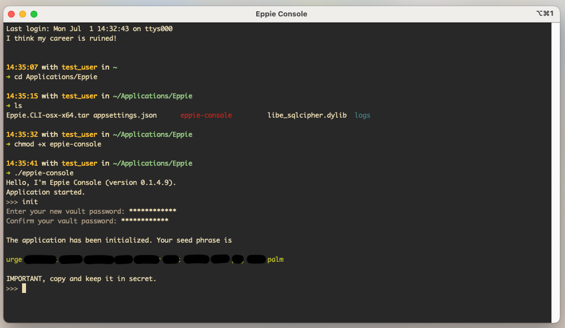Click 'I think my career is ruined!' text
The image size is (565, 328).
[x=61, y=38]
